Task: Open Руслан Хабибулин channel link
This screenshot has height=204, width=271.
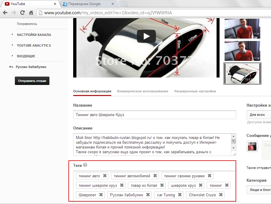Action: (31, 67)
